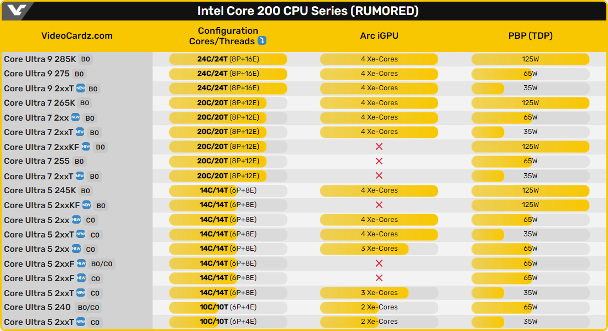Select the Arc iGPU column header
This screenshot has height=331, width=608.
(x=379, y=36)
